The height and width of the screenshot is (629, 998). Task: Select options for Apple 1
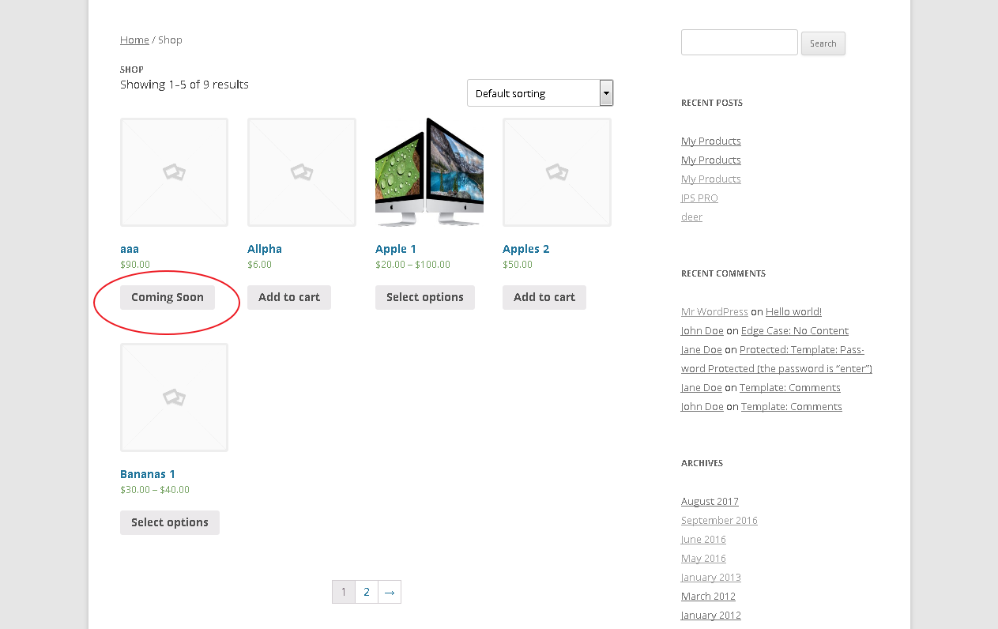(x=425, y=297)
